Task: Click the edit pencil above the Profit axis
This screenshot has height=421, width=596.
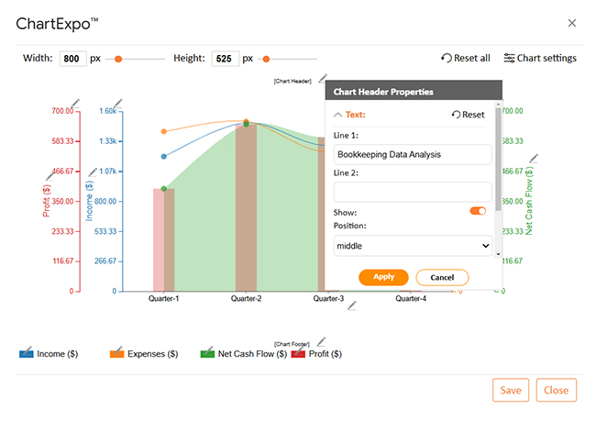Action: pyautogui.click(x=75, y=103)
